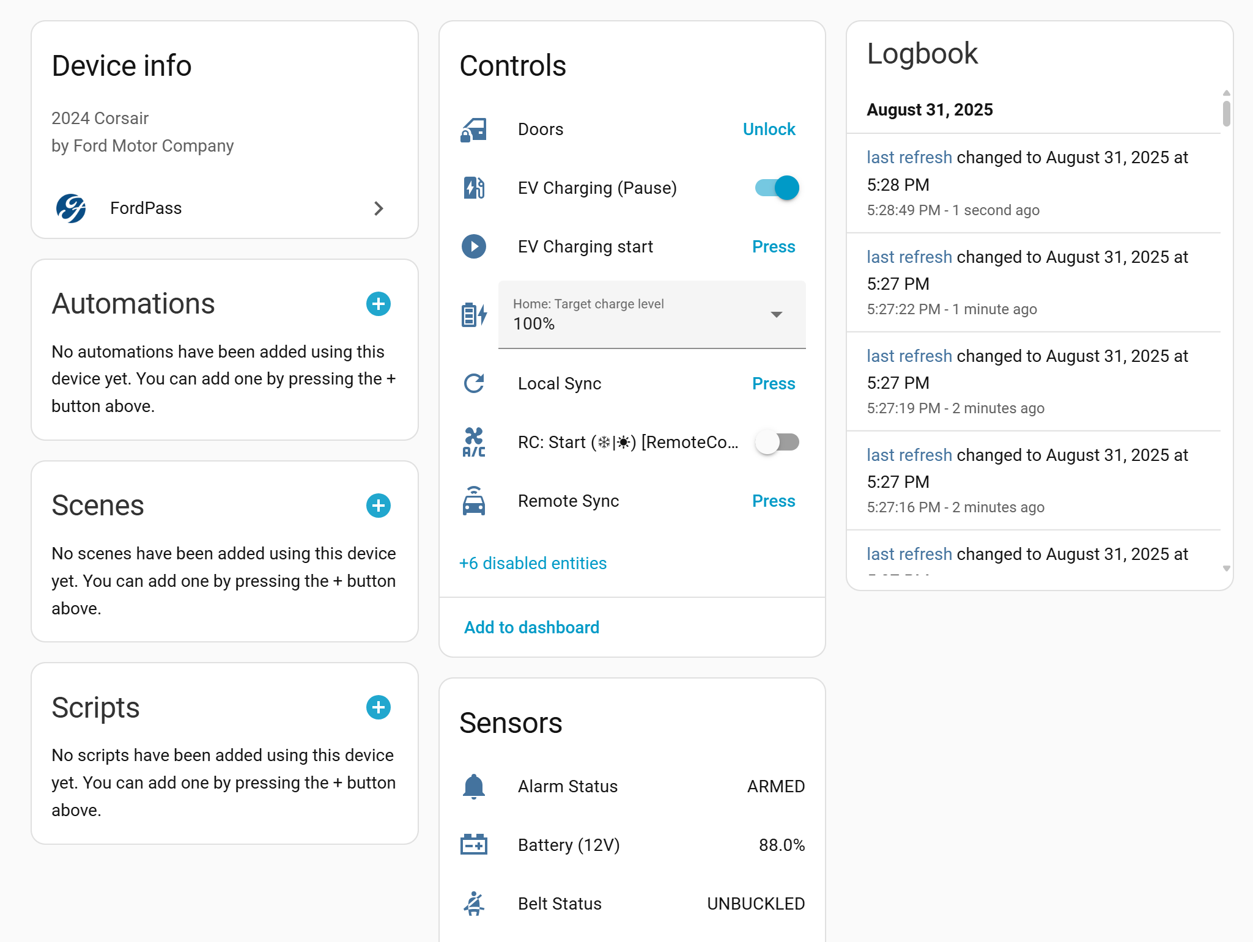Click the Doors lock icon
This screenshot has height=942, width=1253.
tap(473, 130)
